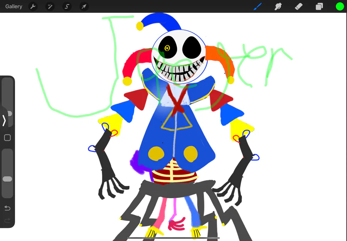Open the Gallery
This screenshot has height=241, width=347.
14,7
